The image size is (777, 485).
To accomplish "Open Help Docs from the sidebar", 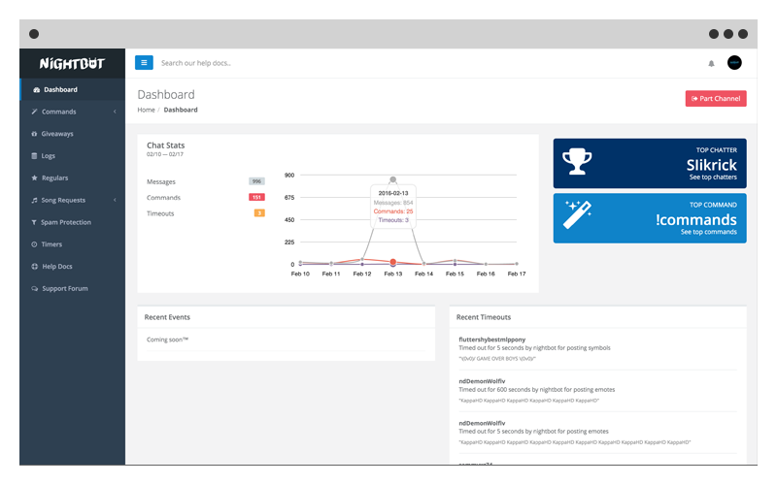I will coord(56,267).
